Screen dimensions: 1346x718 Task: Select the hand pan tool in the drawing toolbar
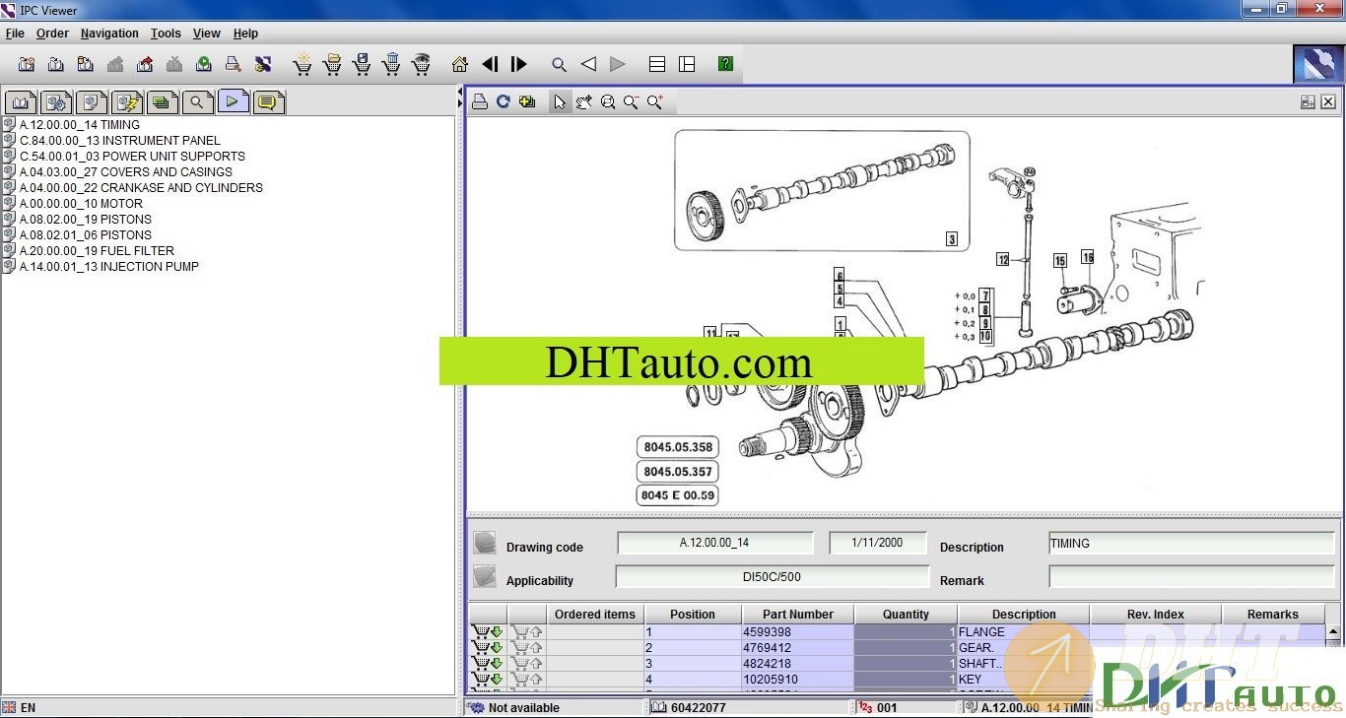583,101
